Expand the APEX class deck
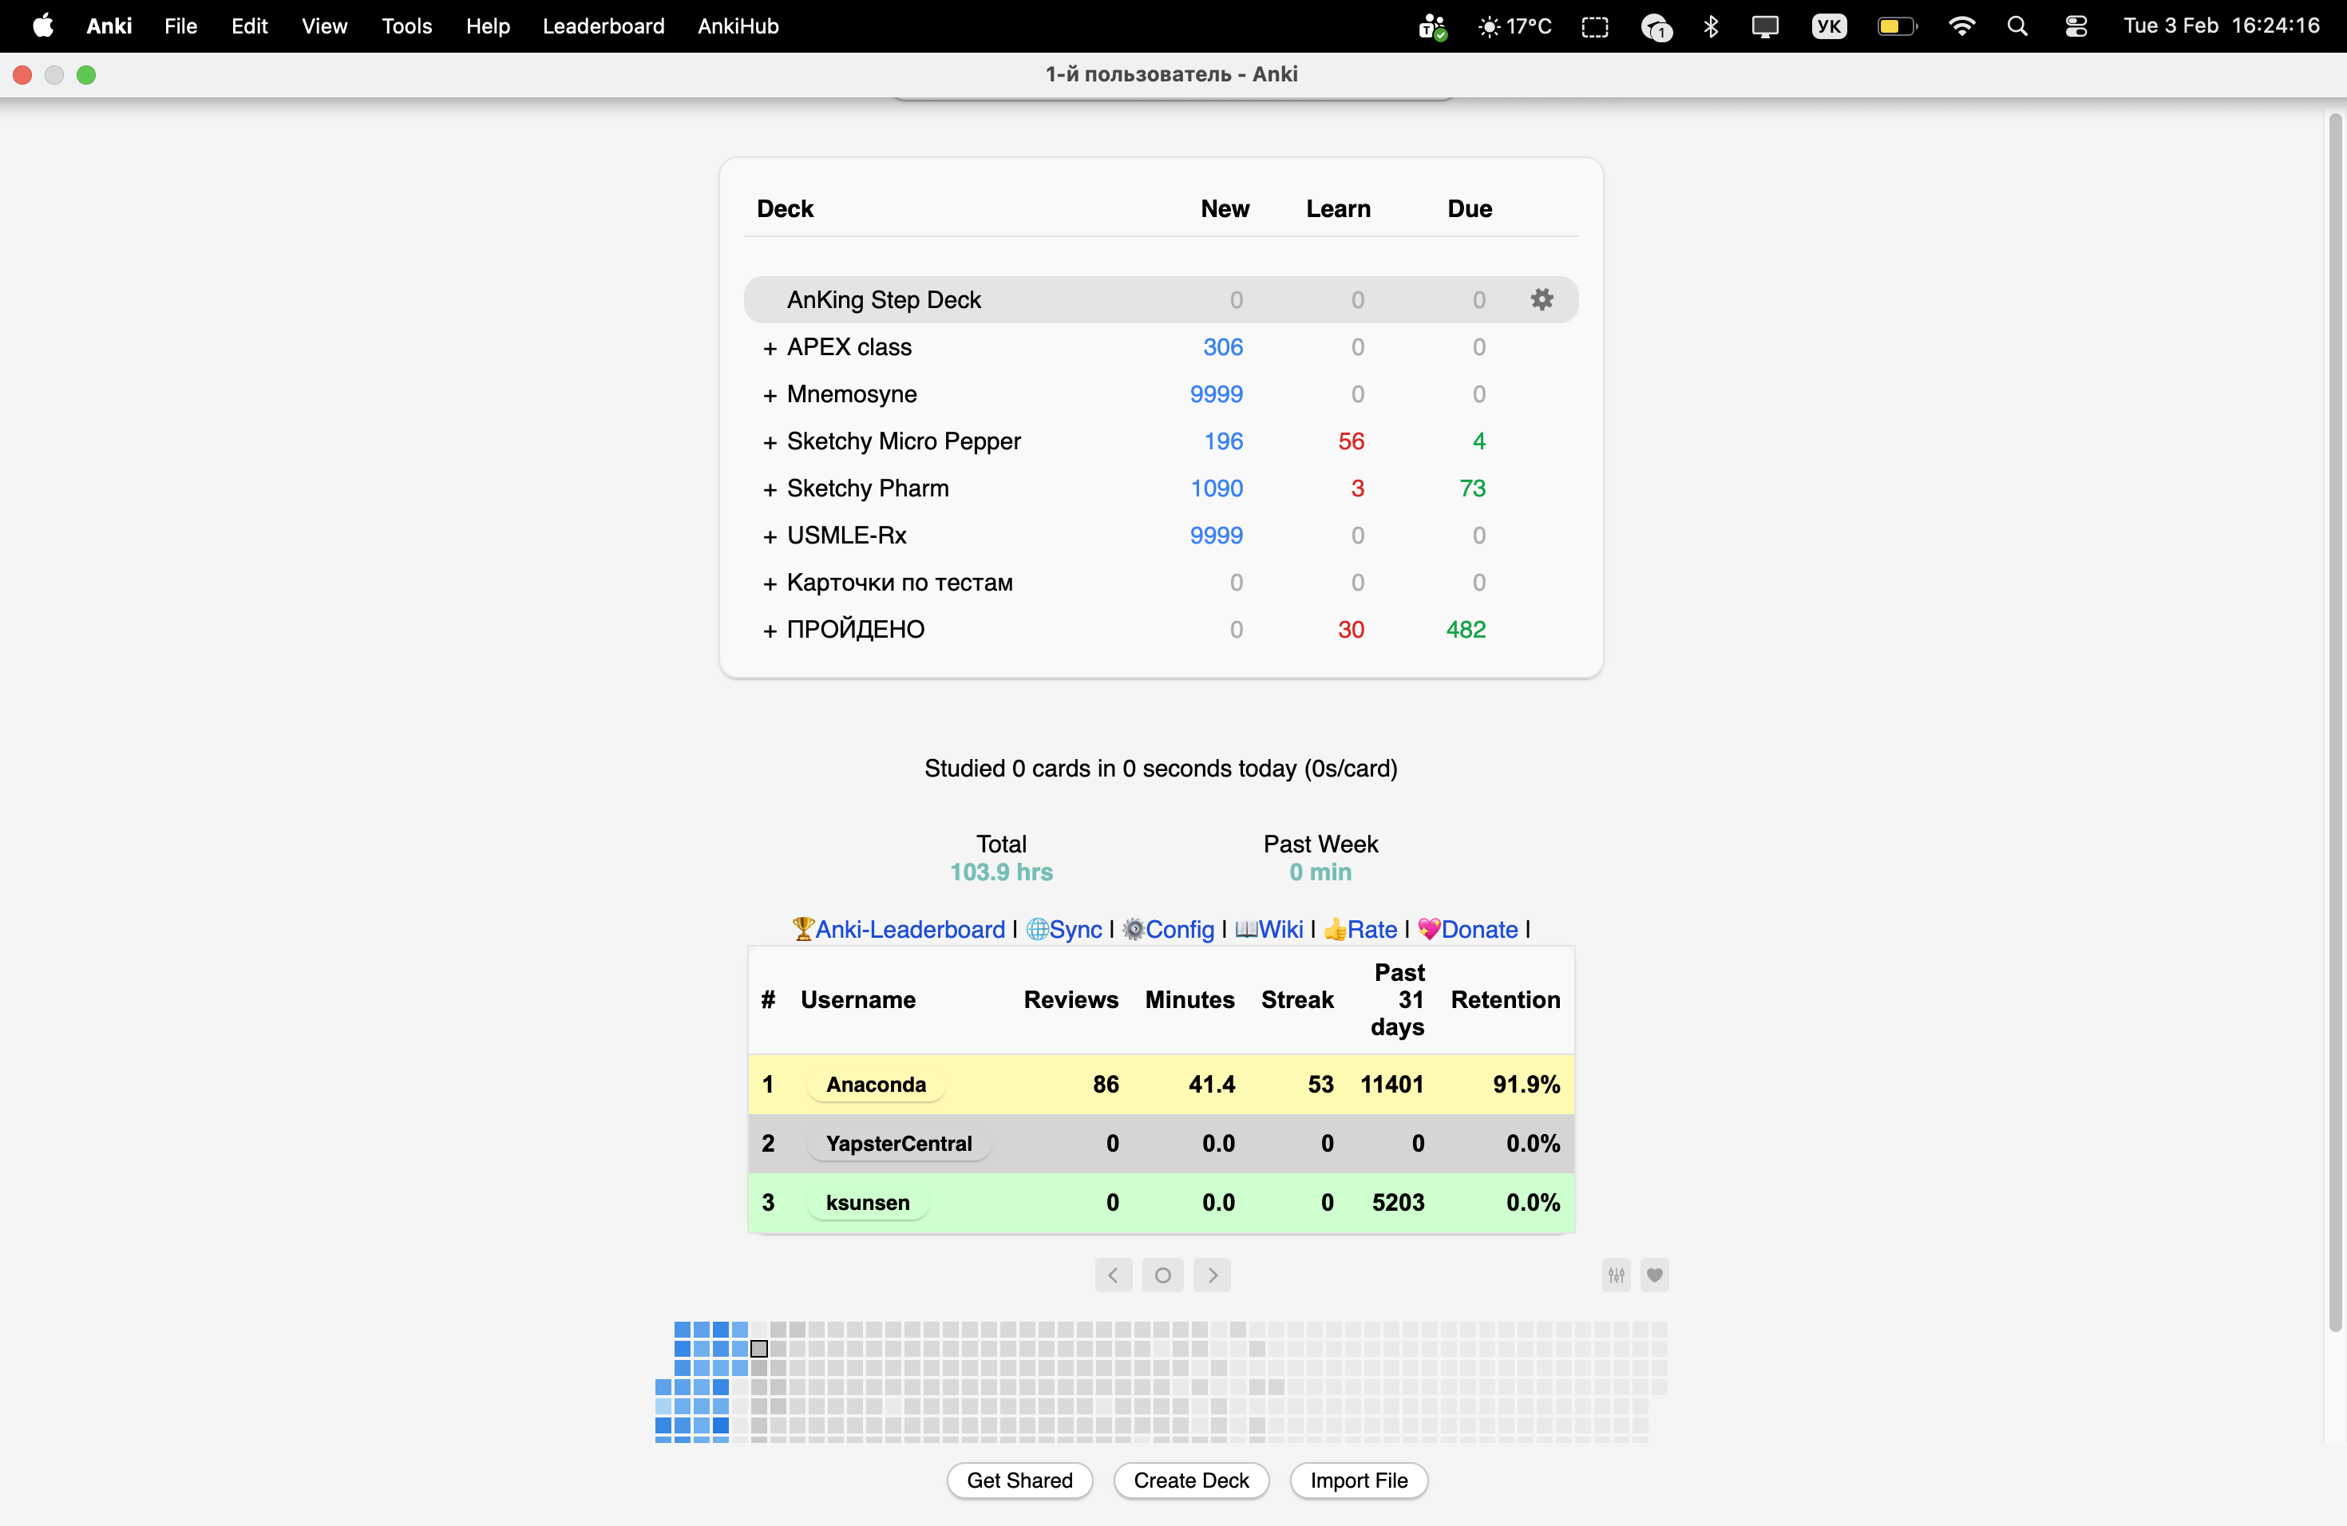The height and width of the screenshot is (1526, 2347). pyautogui.click(x=770, y=348)
